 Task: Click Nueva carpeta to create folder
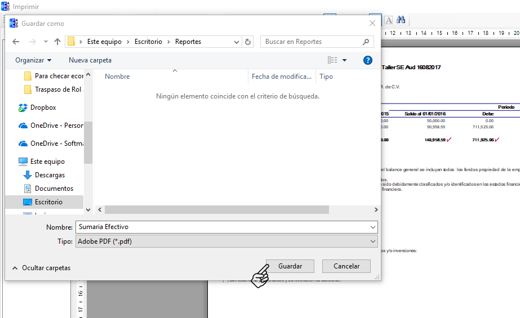(x=90, y=60)
